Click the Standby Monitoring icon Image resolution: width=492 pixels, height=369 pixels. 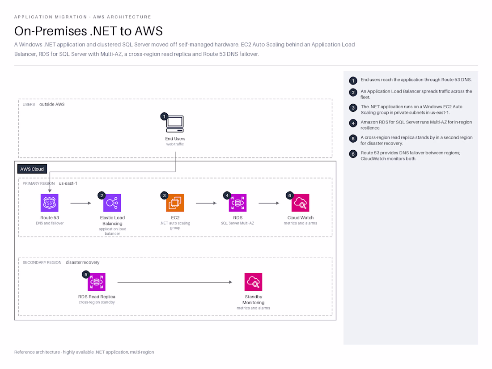[253, 282]
